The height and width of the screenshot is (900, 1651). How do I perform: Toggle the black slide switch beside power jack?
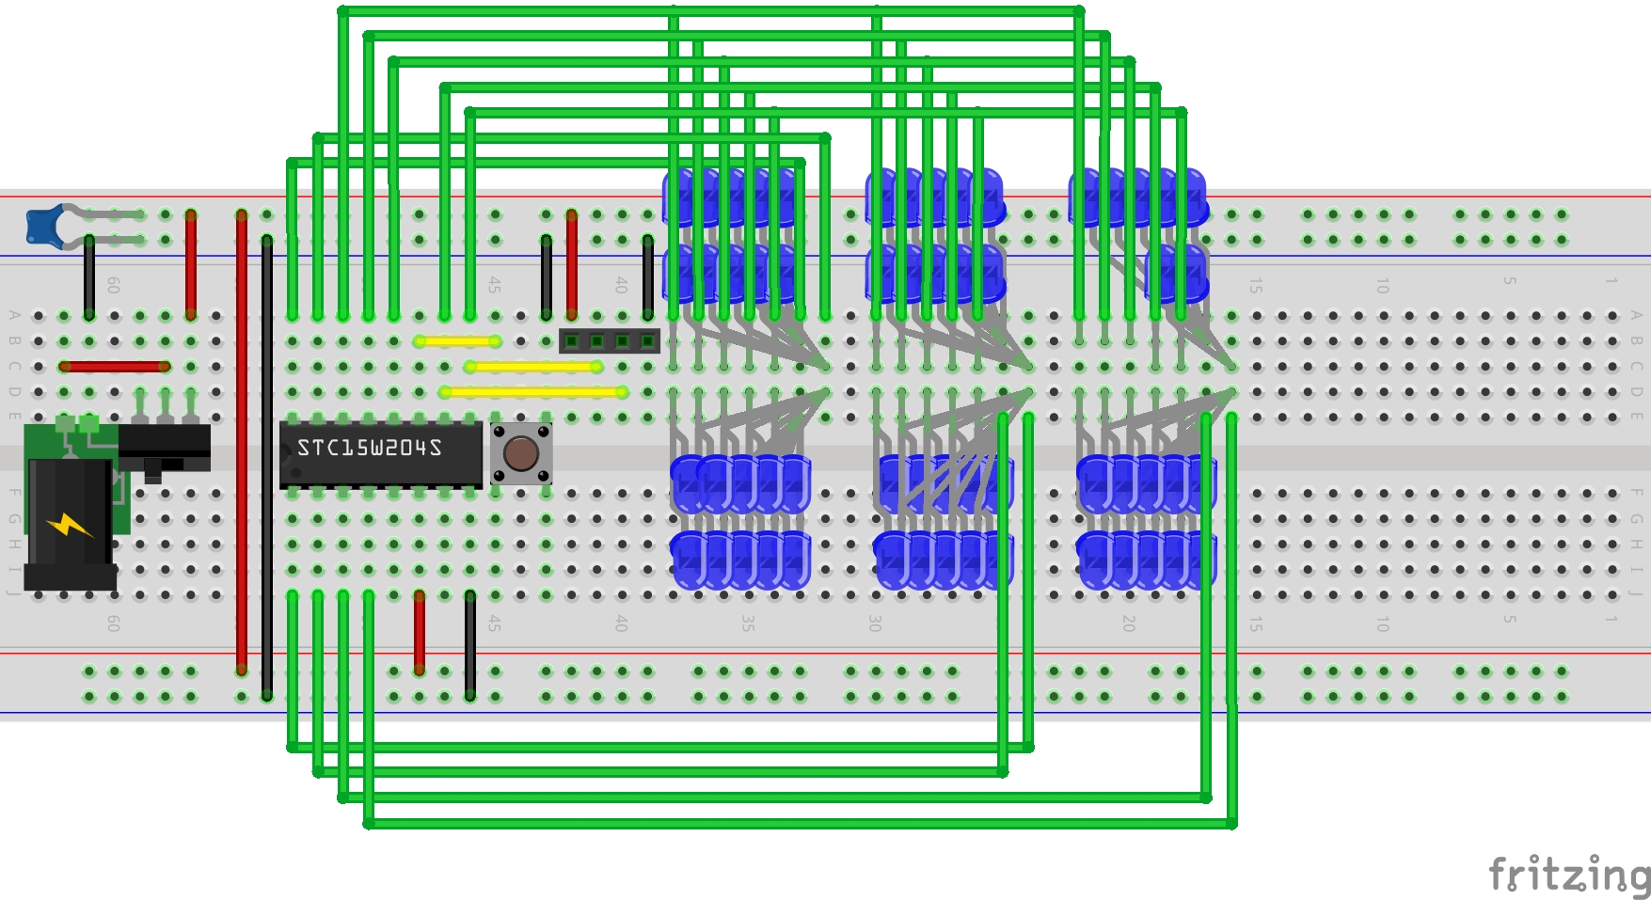tap(165, 450)
